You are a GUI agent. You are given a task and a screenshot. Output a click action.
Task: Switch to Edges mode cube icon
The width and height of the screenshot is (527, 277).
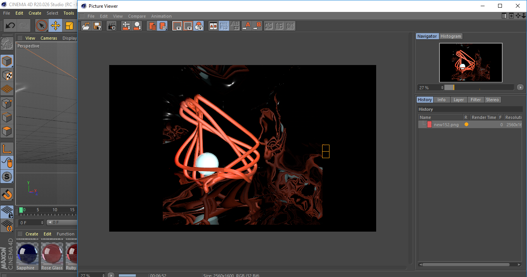(7, 117)
